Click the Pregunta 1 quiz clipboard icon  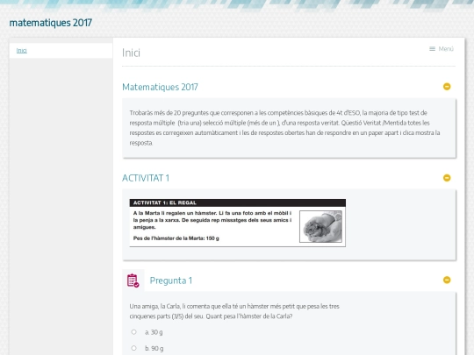(x=133, y=280)
